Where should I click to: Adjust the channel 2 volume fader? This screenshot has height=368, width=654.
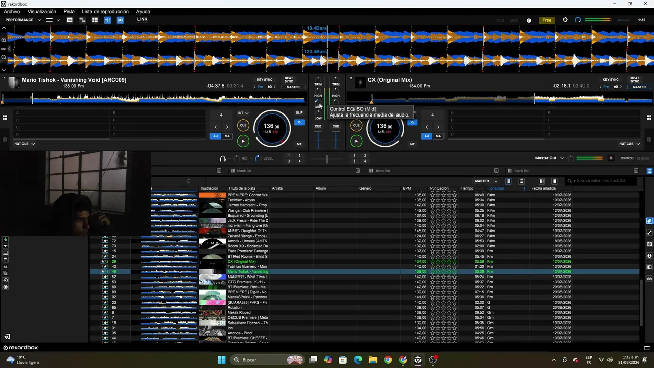tap(336, 140)
